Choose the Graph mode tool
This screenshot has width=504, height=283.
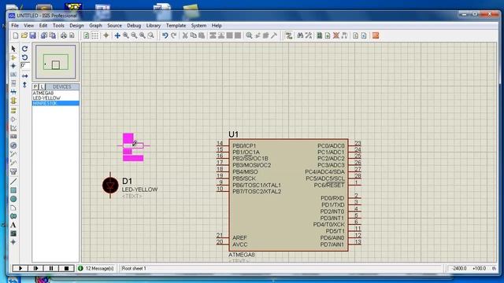pyautogui.click(x=13, y=128)
